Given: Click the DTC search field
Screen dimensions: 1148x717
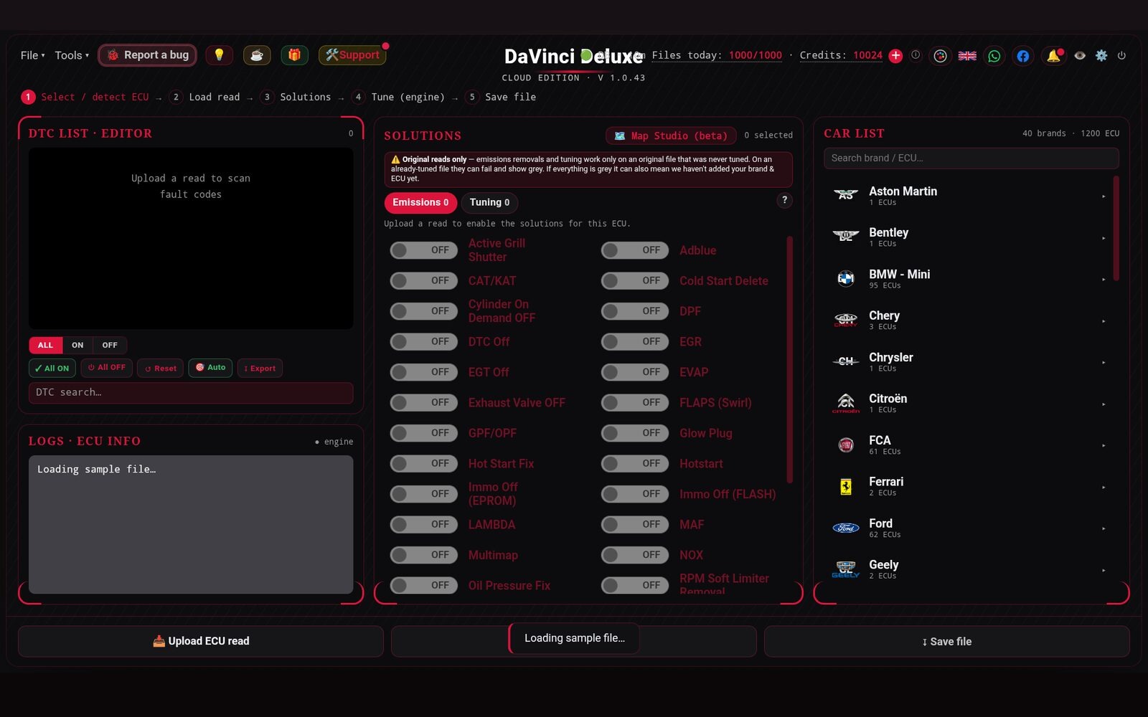Looking at the screenshot, I should (x=191, y=392).
